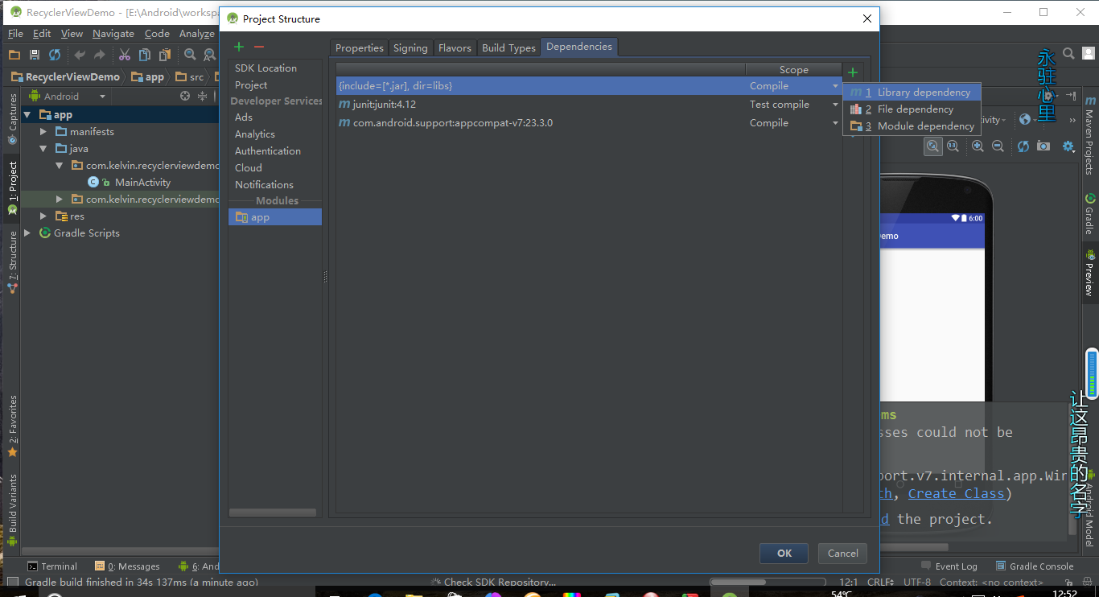This screenshot has width=1099, height=597.
Task: Expand the Gradle Scripts tree node
Action: pyautogui.click(x=28, y=233)
